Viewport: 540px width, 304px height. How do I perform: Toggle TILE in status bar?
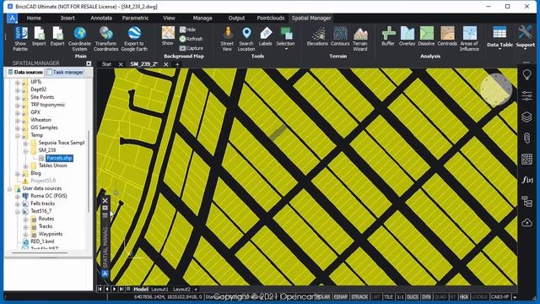click(x=388, y=296)
